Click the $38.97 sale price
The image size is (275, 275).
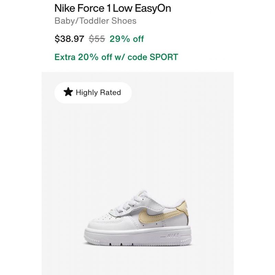click(x=69, y=38)
